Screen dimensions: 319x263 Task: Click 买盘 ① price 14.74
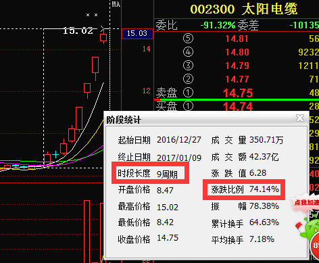click(238, 106)
